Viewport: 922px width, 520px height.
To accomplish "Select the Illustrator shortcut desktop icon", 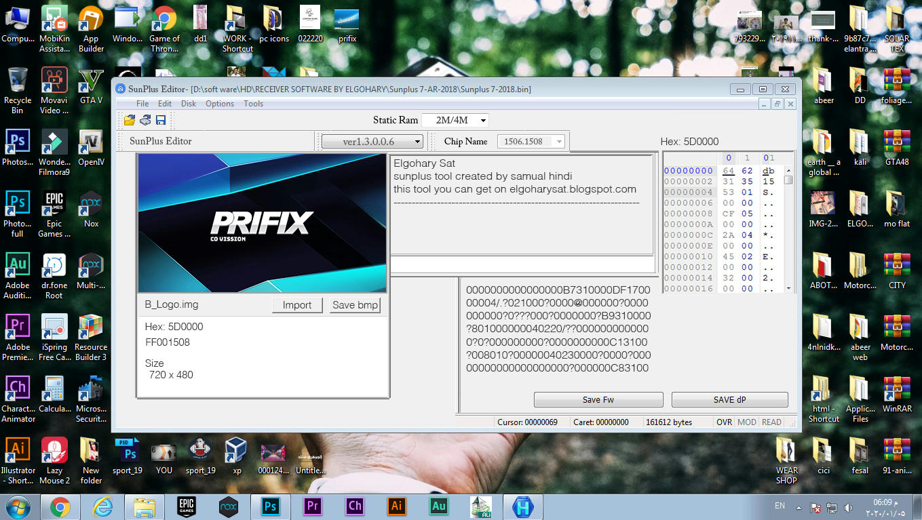I will pyautogui.click(x=18, y=461).
